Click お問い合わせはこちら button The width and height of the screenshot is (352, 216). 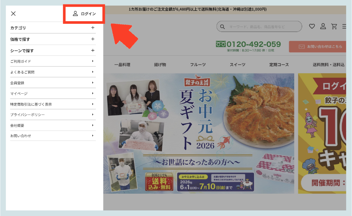[317, 46]
